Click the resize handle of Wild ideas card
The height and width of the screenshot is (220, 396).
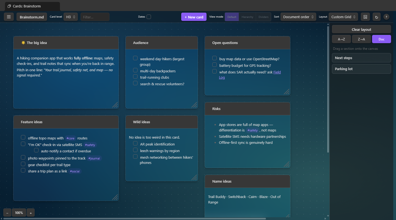click(x=194, y=178)
